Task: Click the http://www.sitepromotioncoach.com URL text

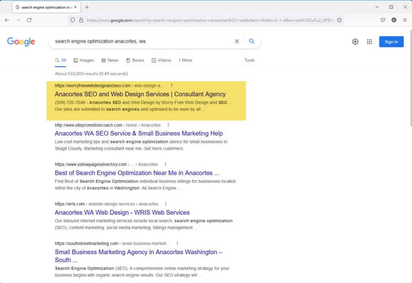Action: pyautogui.click(x=88, y=125)
